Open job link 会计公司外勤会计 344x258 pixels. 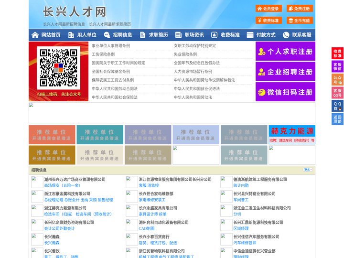coord(59,228)
